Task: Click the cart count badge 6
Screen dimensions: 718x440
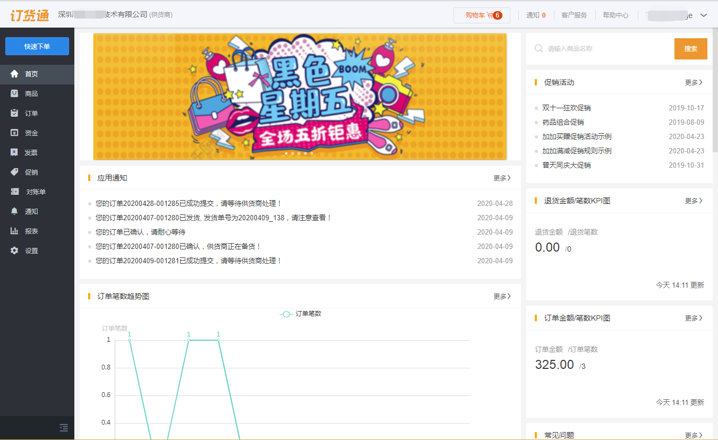Action: coord(498,15)
